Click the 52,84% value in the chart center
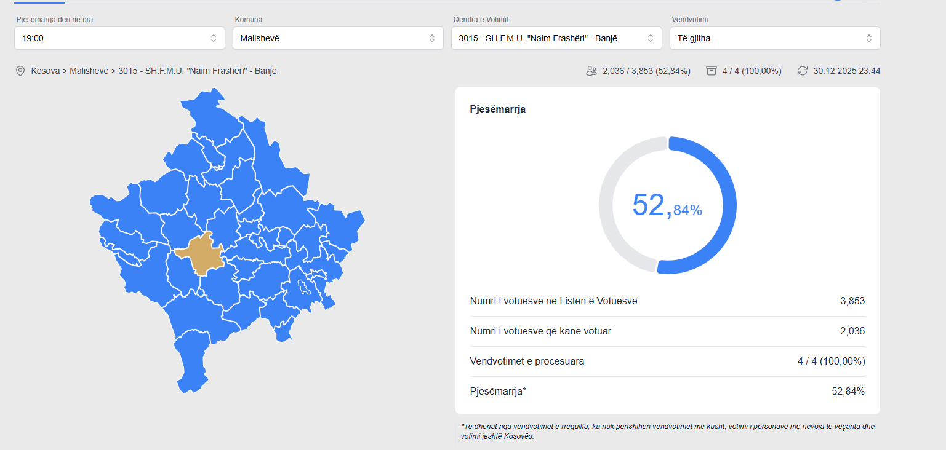946x450 pixels. 667,206
